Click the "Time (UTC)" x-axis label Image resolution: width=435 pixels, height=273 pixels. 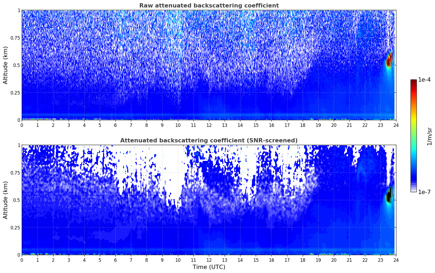point(209,267)
